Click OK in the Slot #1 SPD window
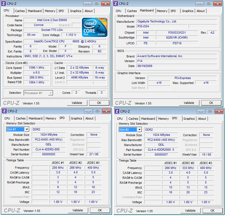 click(100, 210)
